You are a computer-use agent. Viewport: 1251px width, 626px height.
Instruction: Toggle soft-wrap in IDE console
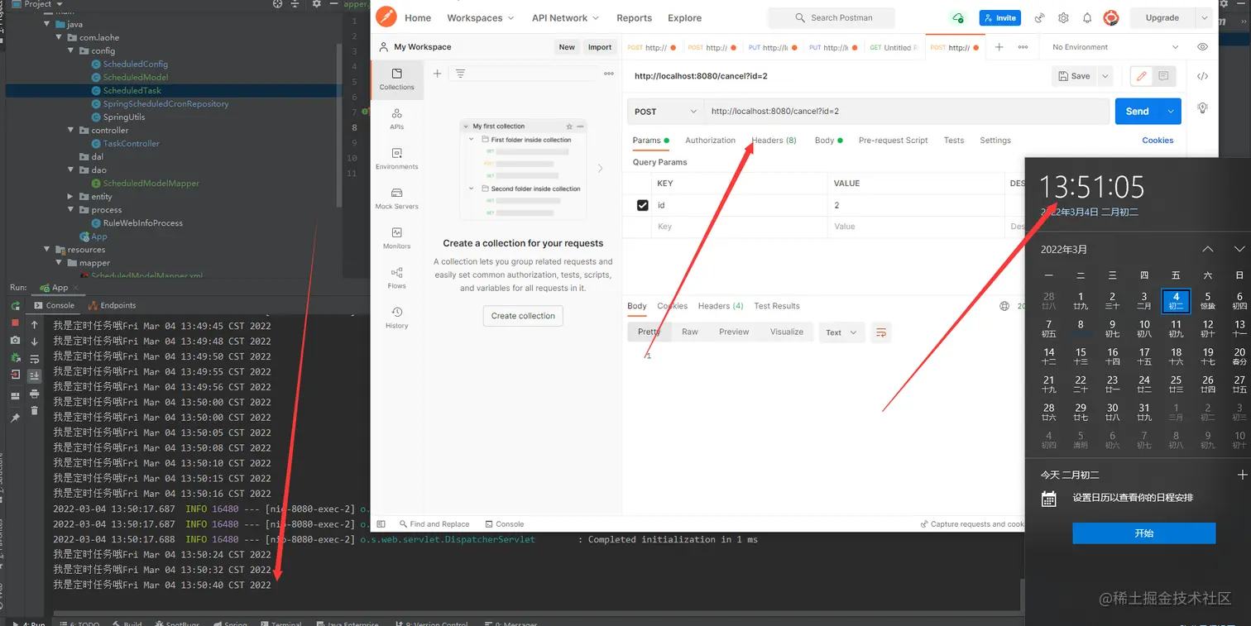coord(35,359)
